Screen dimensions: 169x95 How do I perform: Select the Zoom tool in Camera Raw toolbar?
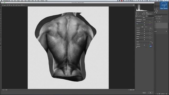tap(3, 5)
